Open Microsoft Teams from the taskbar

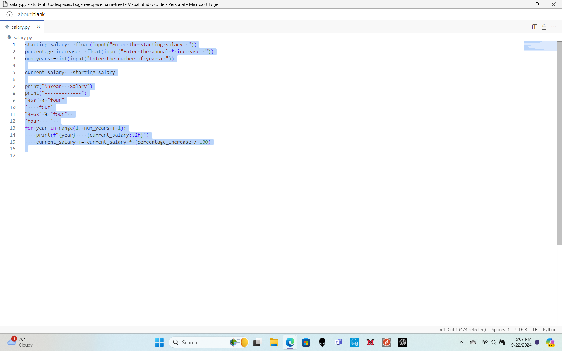coord(339,342)
